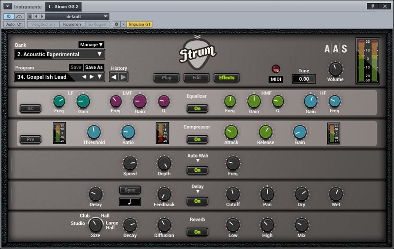This screenshot has height=249, width=394.
Task: Pin the plugin window
Action: [x=373, y=6]
